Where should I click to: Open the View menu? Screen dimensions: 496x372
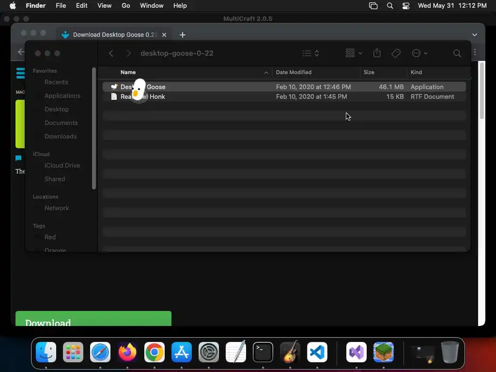click(105, 6)
